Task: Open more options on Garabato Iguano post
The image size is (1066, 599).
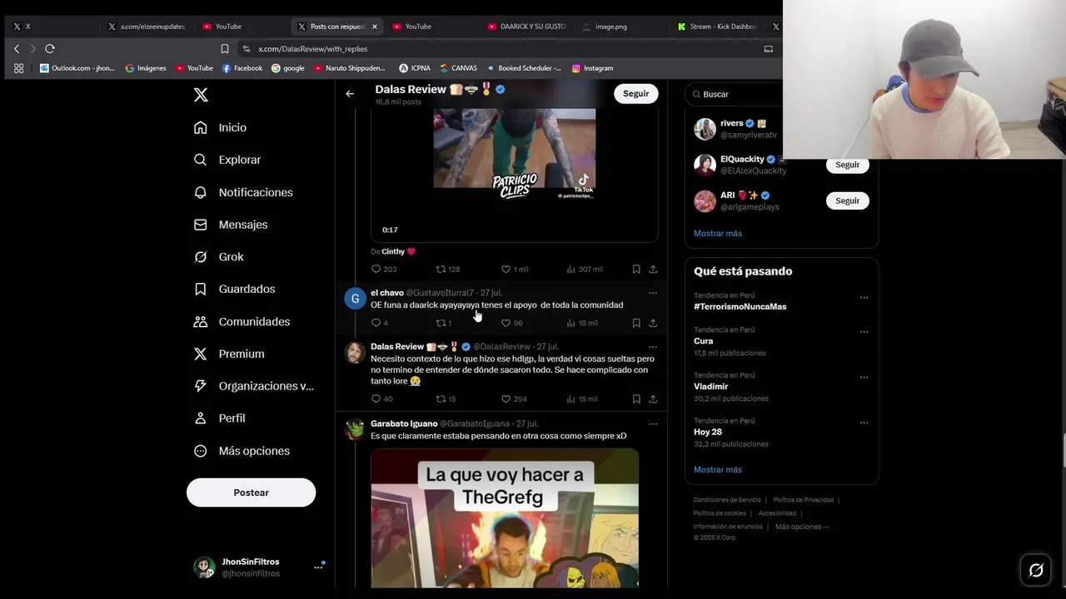Action: 653,423
